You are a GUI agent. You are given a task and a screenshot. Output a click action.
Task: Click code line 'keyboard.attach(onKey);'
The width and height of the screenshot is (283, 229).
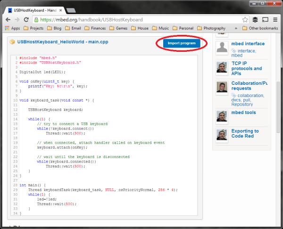[62, 147]
